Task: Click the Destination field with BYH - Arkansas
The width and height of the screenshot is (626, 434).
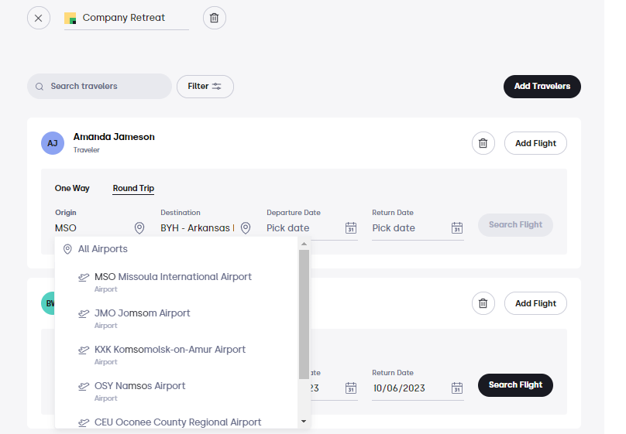Action: click(198, 228)
